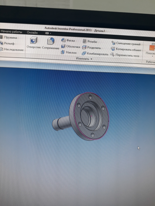This screenshot has height=206, width=155.
Task: Click the Рабочие panel label
Action: (150, 62)
